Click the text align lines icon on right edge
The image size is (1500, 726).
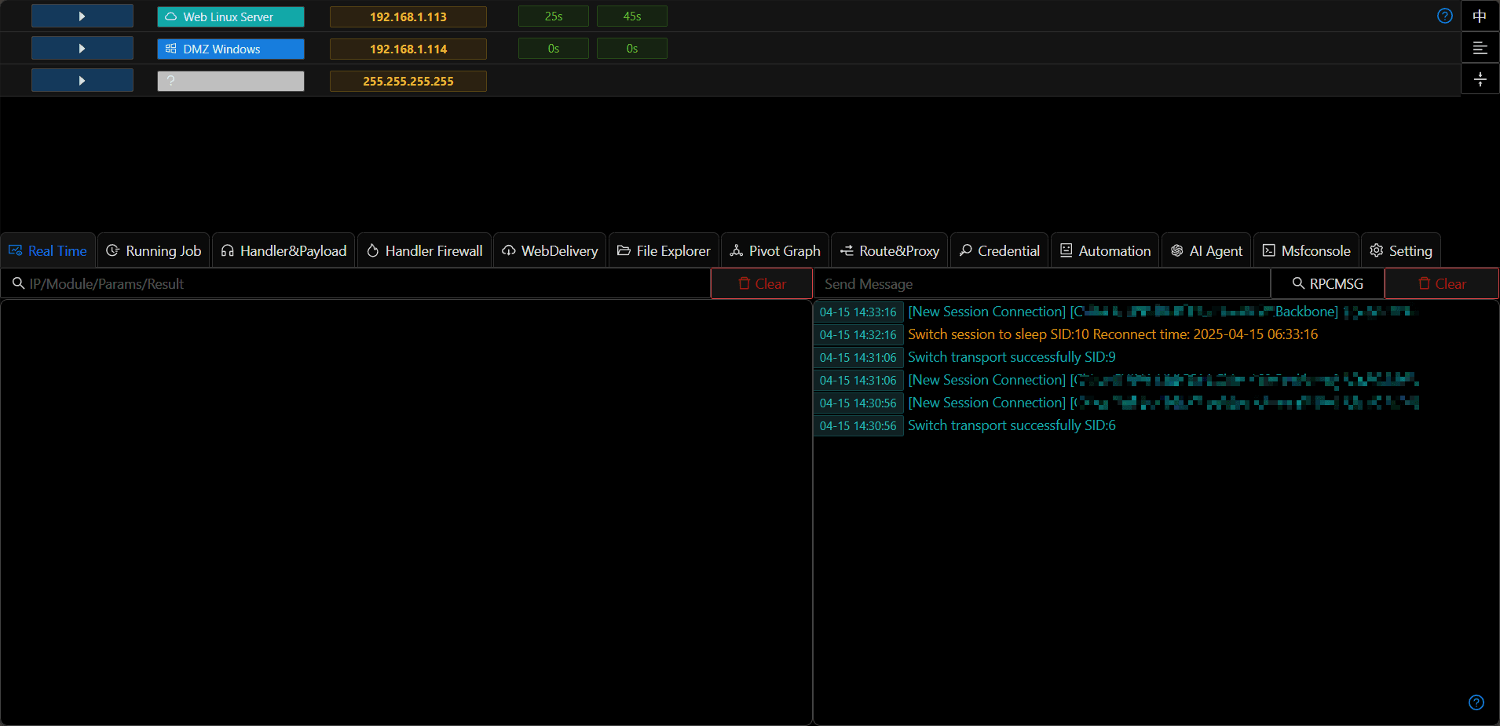[1480, 48]
